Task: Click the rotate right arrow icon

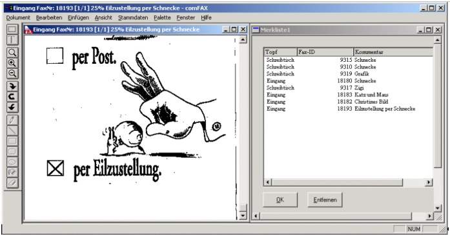Action: (12, 86)
